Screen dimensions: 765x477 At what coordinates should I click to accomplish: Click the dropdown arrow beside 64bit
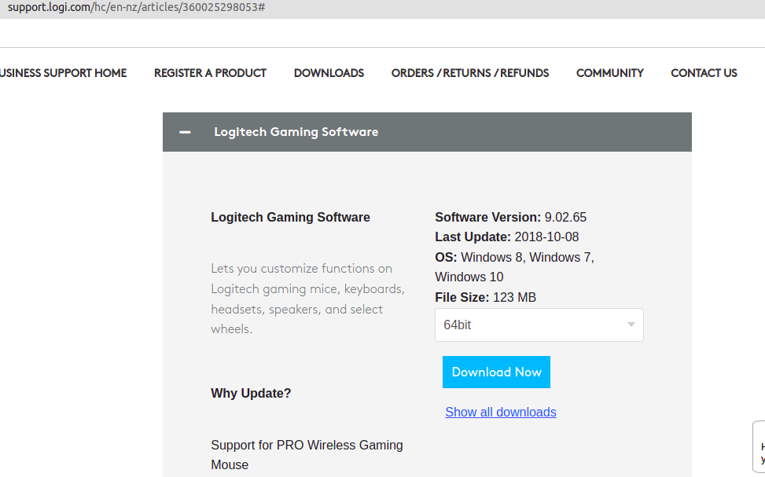[x=630, y=325]
